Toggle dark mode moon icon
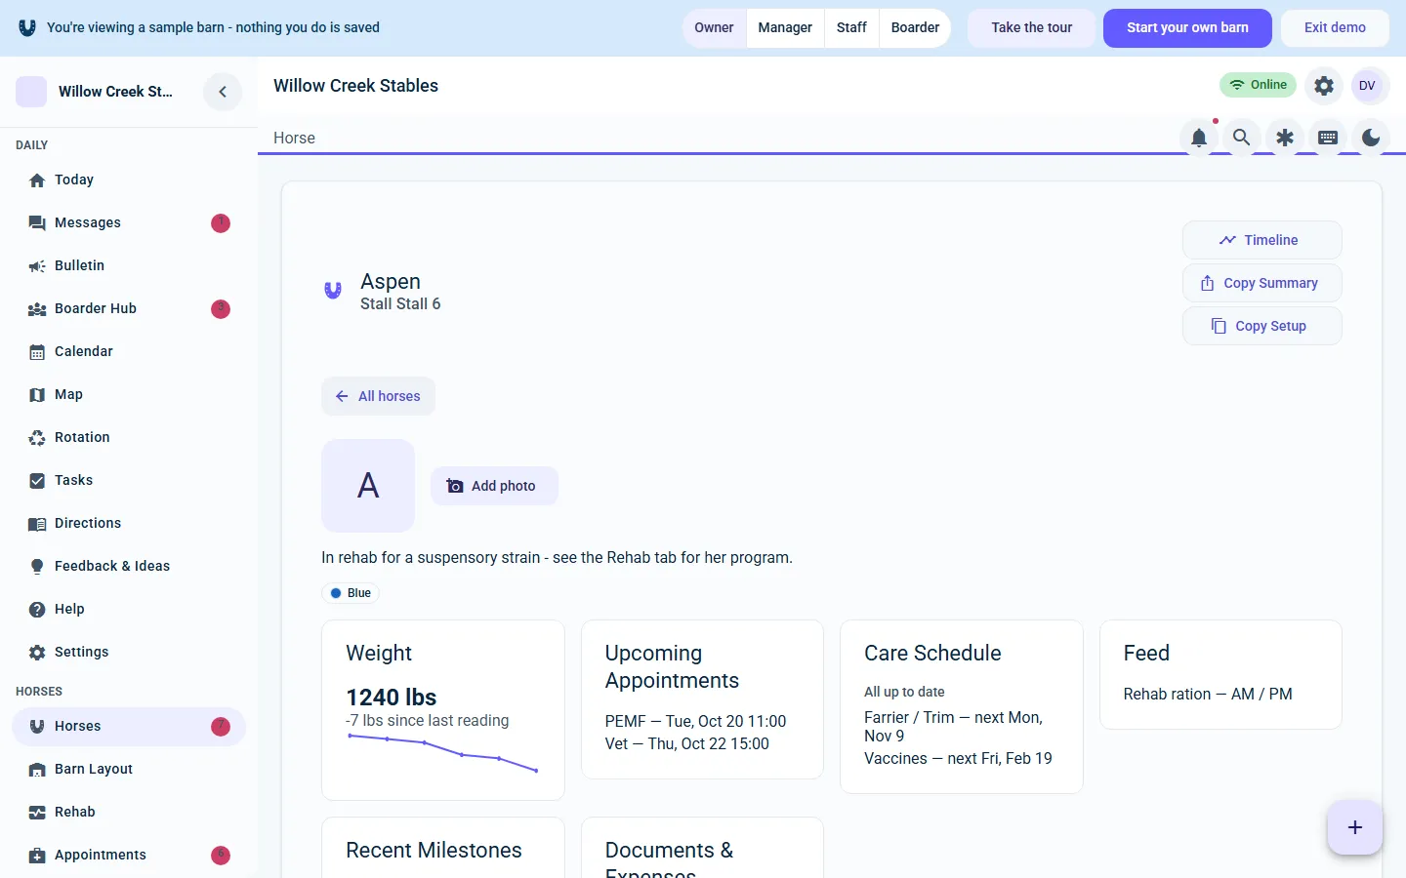The width and height of the screenshot is (1406, 878). coord(1371,138)
